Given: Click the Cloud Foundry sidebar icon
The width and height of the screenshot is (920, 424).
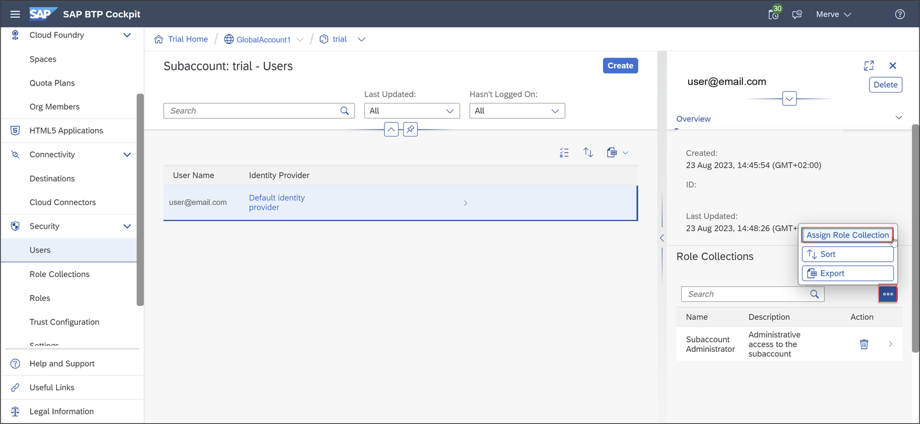Looking at the screenshot, I should coord(15,35).
